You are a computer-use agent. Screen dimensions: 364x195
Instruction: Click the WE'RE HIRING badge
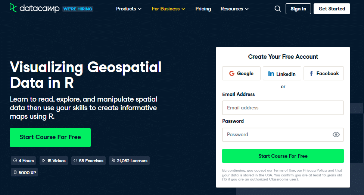(x=78, y=9)
